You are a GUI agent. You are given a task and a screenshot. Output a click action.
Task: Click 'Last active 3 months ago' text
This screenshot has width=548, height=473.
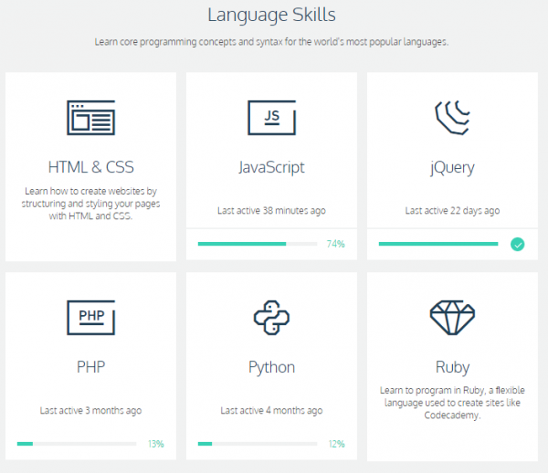(x=90, y=411)
